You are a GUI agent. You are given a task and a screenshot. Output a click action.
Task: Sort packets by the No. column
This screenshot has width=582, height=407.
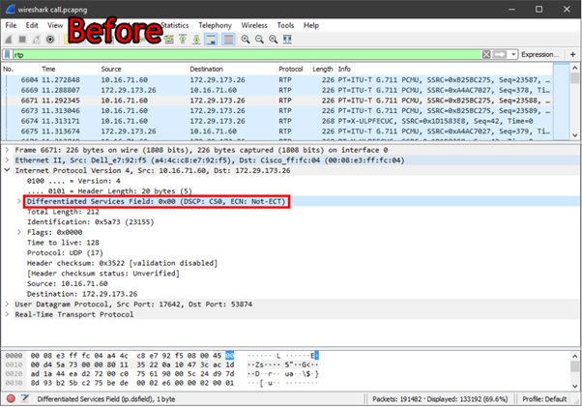[20, 69]
